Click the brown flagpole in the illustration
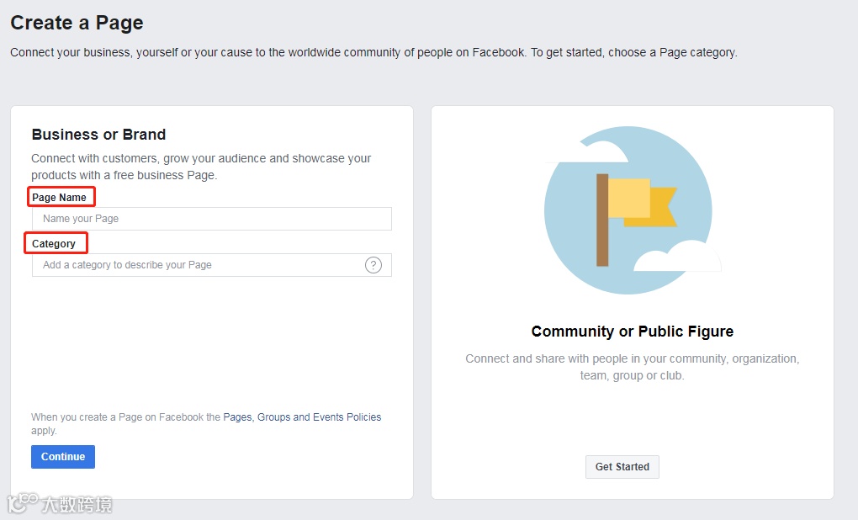 pyautogui.click(x=602, y=220)
